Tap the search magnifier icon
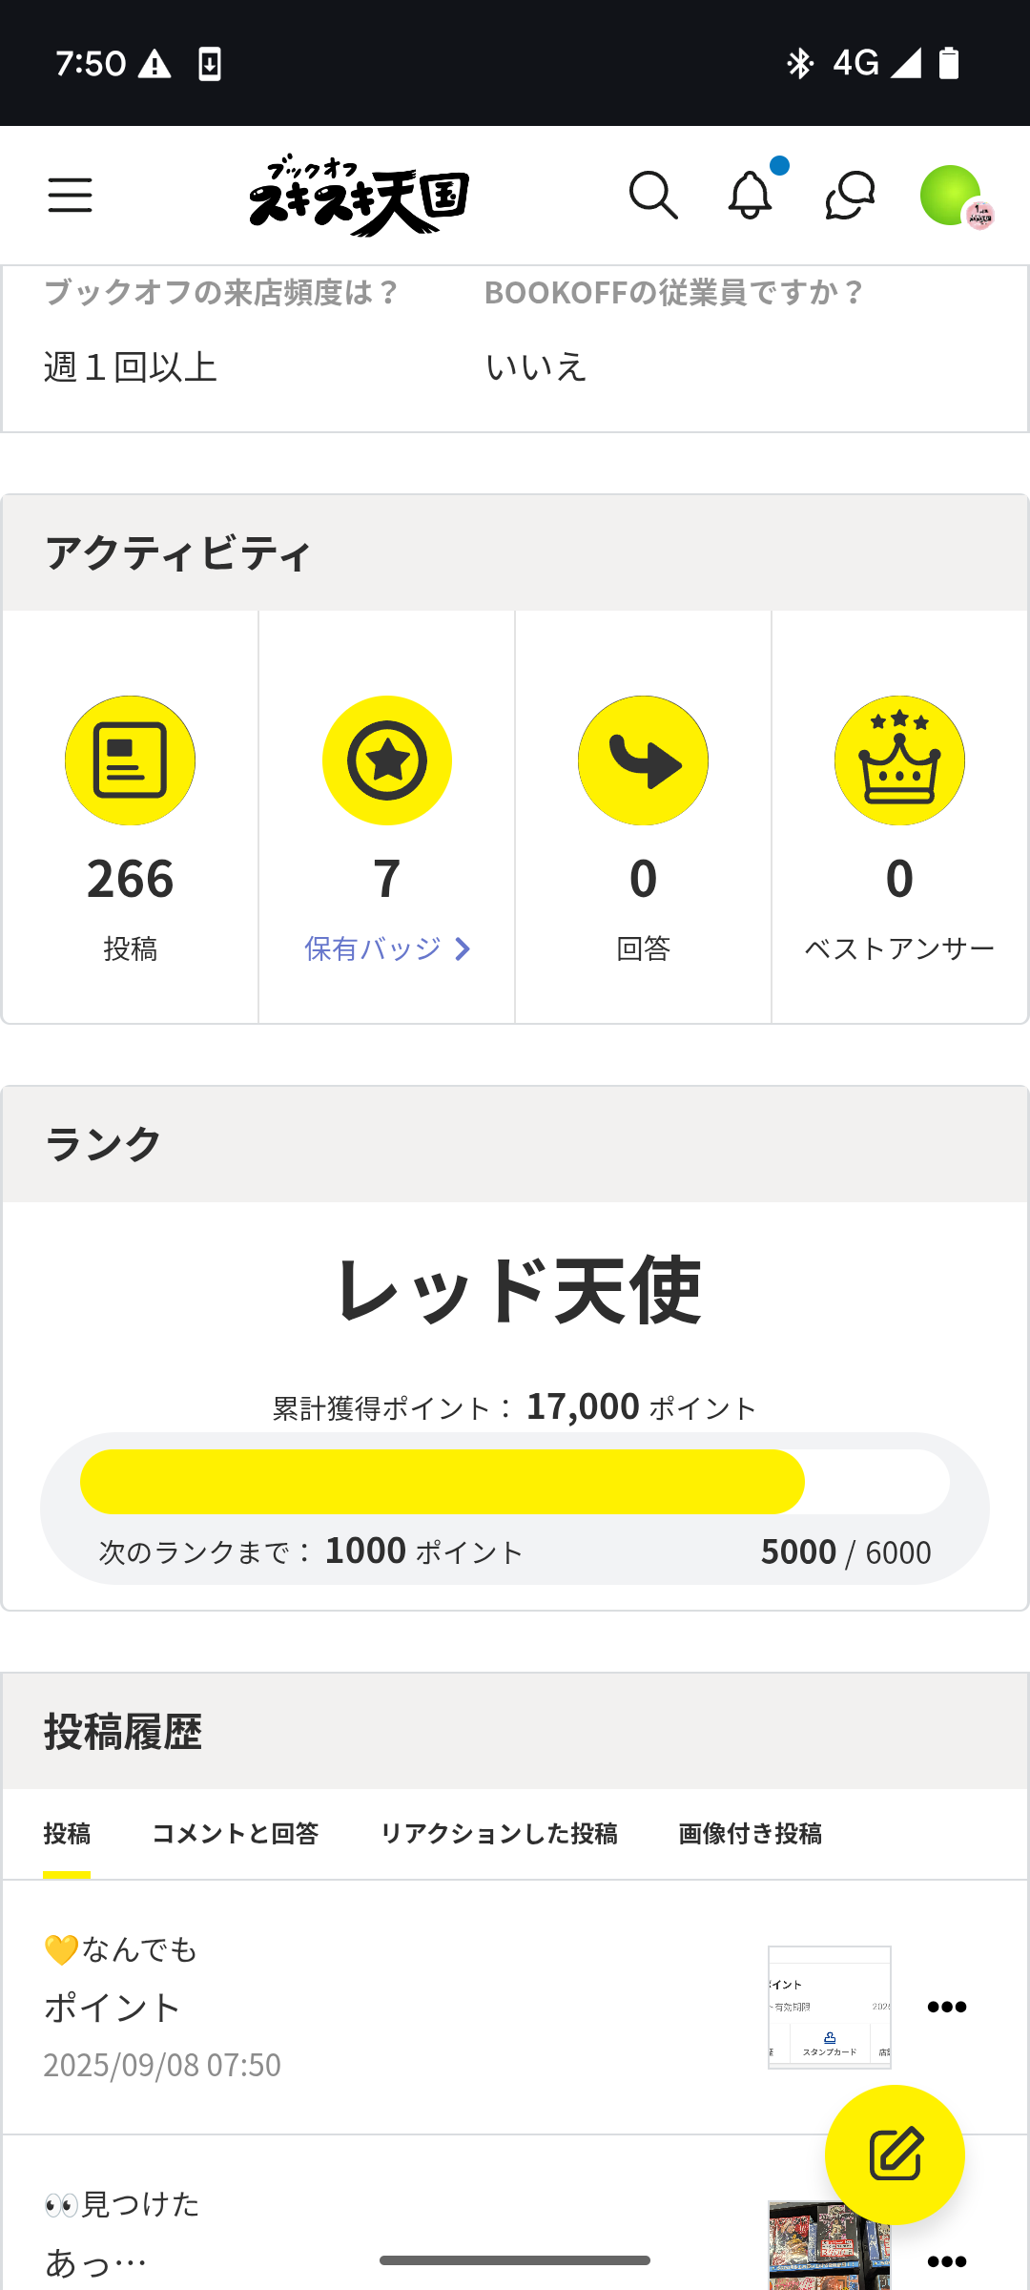Image resolution: width=1030 pixels, height=2290 pixels. click(x=653, y=196)
